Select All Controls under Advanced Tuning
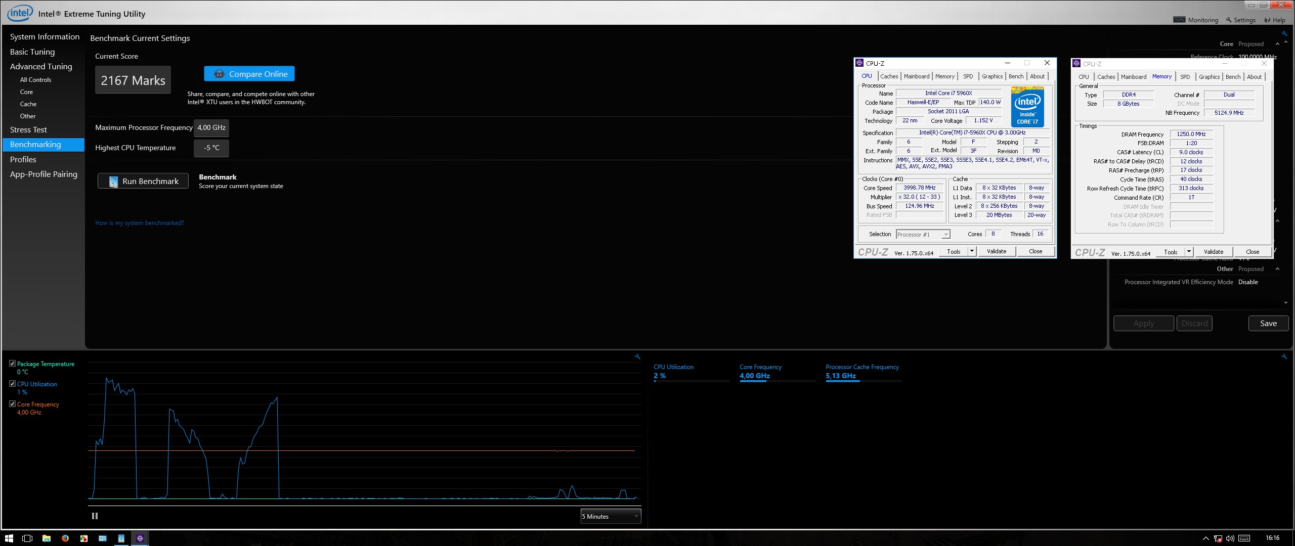Screen dimensions: 1295x546 click(x=35, y=80)
